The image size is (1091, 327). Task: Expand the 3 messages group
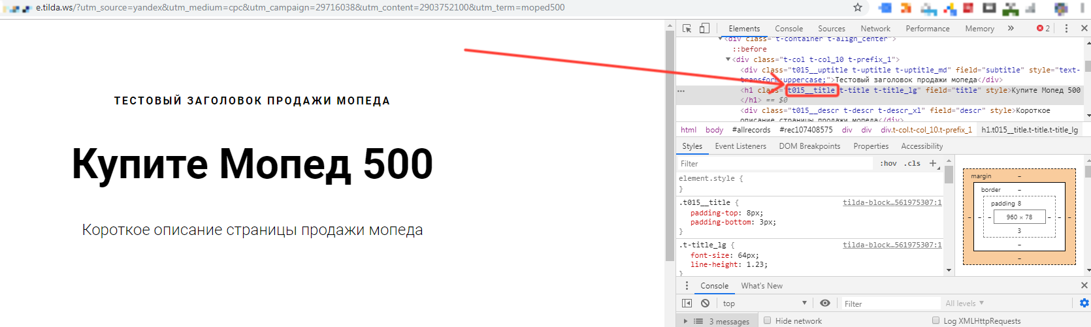click(685, 321)
